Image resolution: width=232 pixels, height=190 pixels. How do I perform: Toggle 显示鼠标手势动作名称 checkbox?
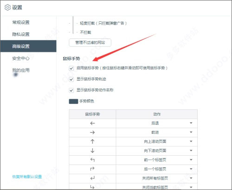71,90
